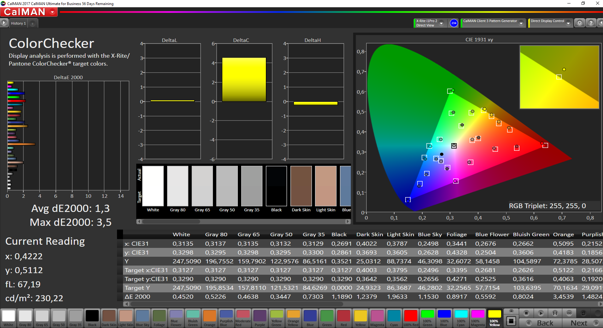
Task: Select the Orange patch
Action: tap(209, 318)
